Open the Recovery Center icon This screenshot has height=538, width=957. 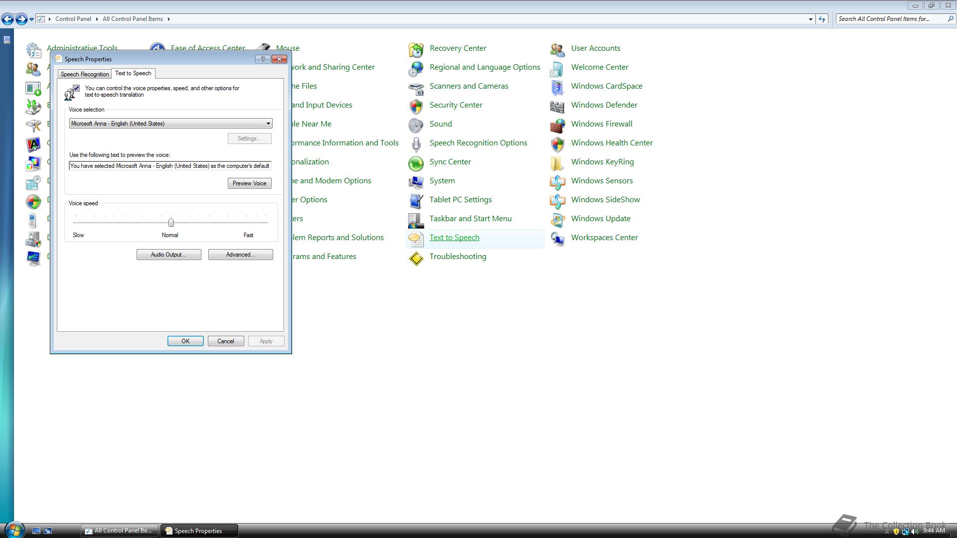coord(416,49)
